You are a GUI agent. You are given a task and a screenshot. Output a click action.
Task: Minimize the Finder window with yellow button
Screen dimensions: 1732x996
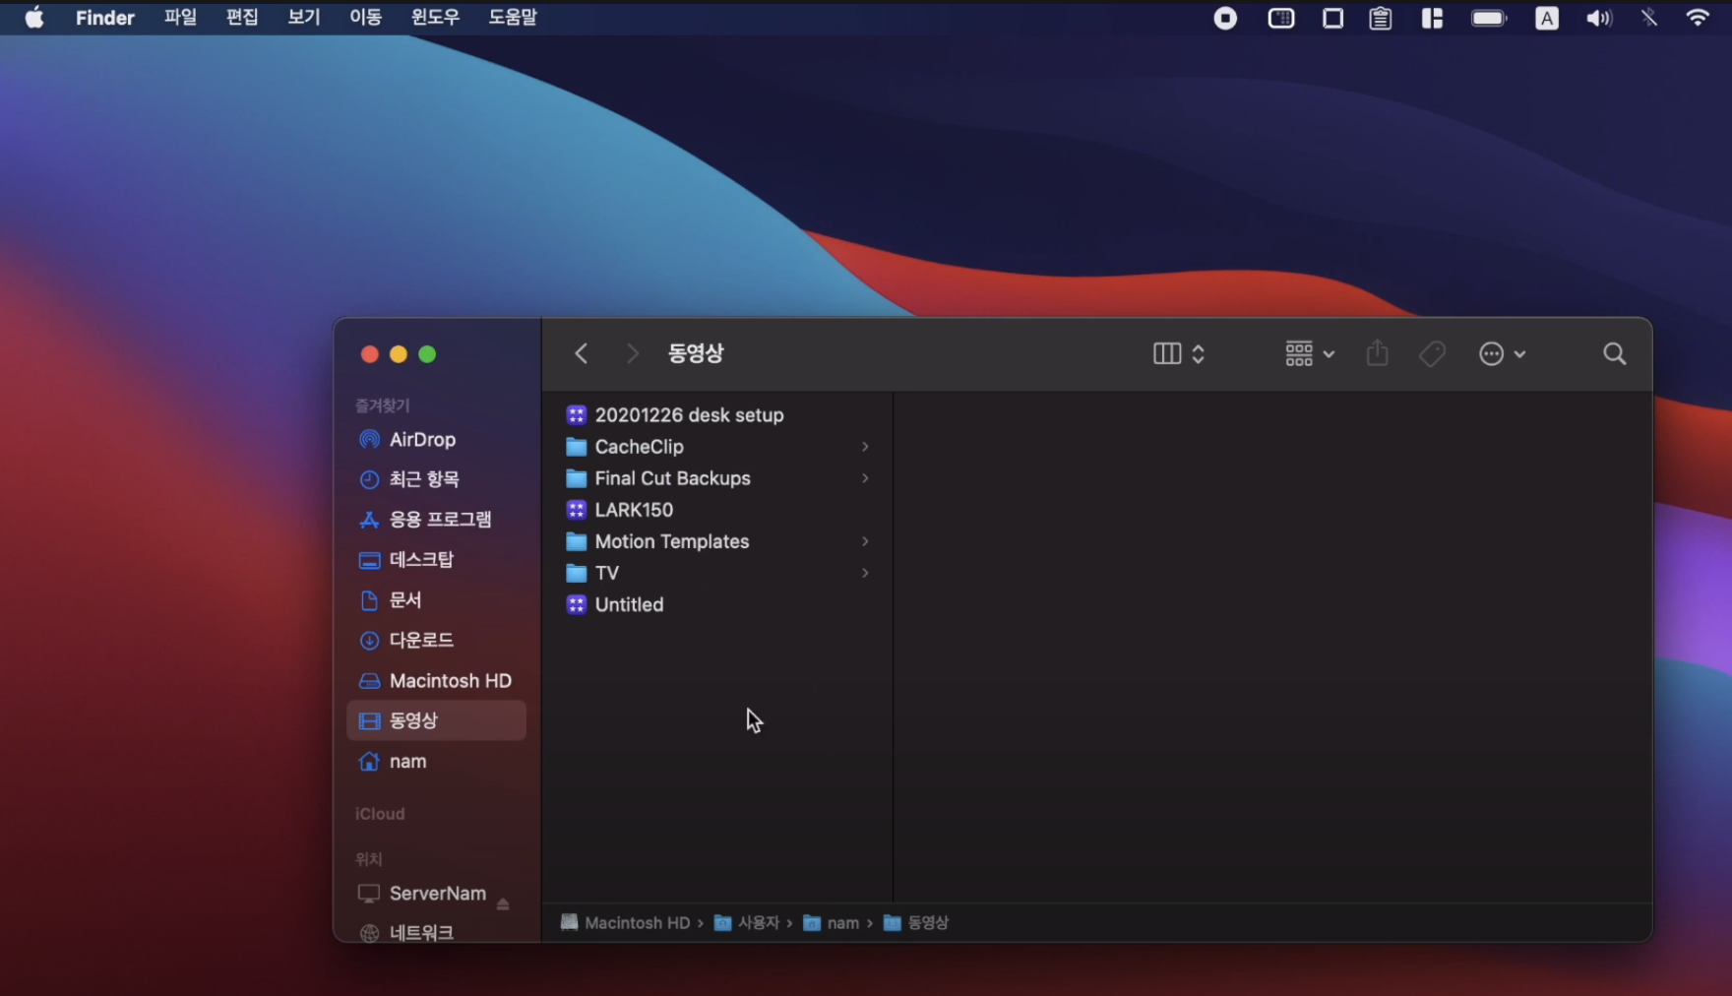(x=399, y=354)
